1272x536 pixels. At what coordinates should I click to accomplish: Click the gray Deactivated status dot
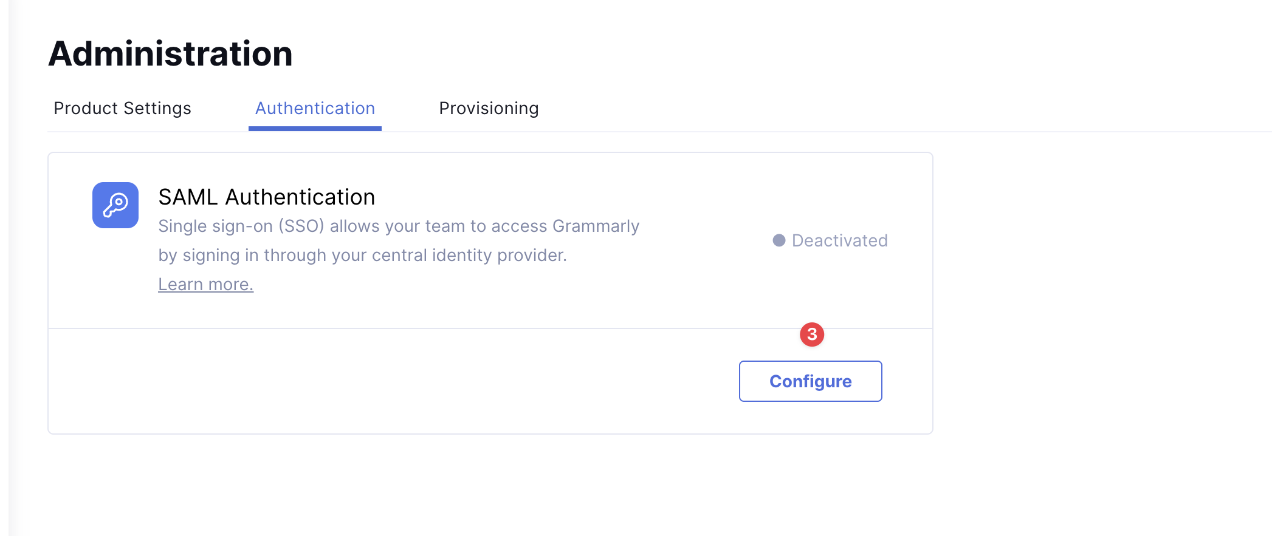[x=779, y=240]
